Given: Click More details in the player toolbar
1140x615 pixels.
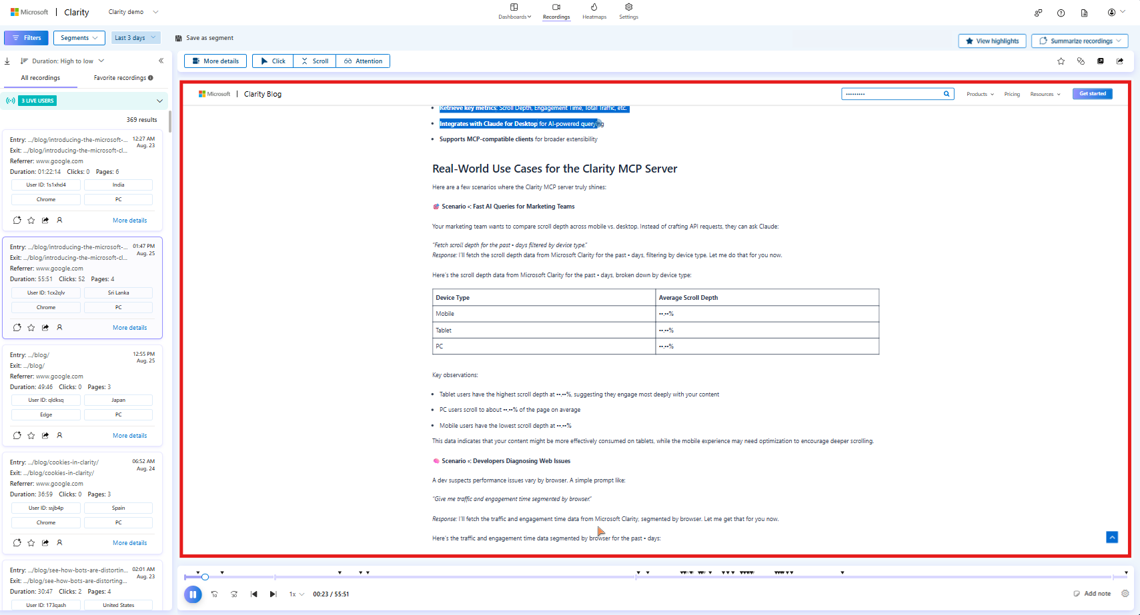Looking at the screenshot, I should click(215, 61).
